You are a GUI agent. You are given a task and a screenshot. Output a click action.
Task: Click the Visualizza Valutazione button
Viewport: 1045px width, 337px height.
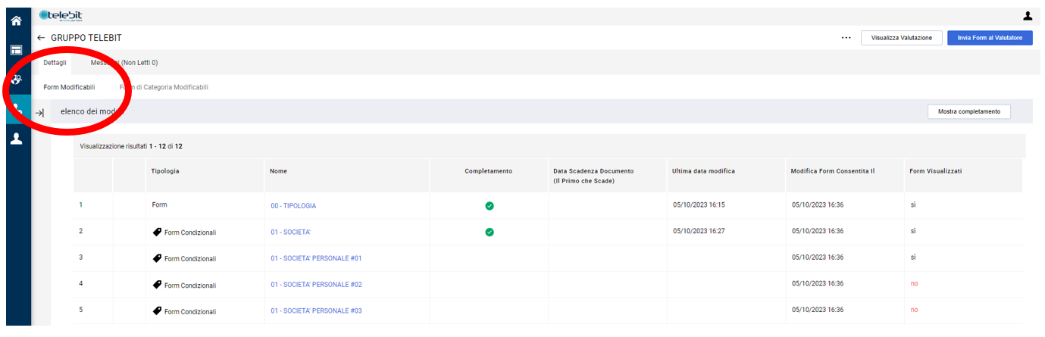click(901, 38)
